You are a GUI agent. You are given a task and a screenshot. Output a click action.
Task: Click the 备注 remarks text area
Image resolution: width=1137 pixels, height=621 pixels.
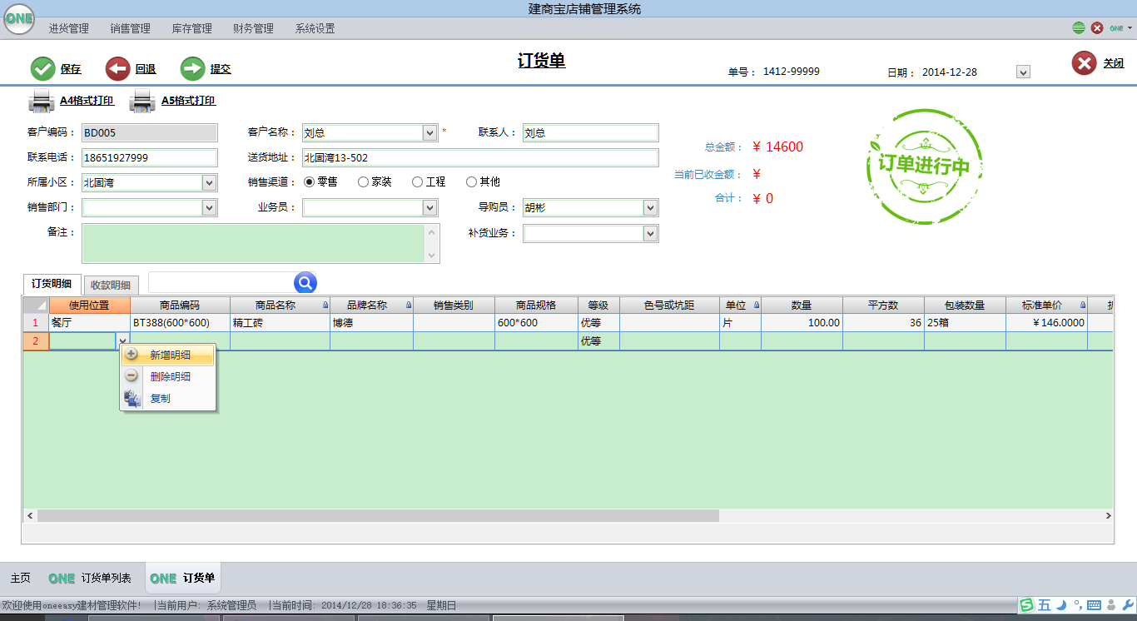(x=253, y=243)
